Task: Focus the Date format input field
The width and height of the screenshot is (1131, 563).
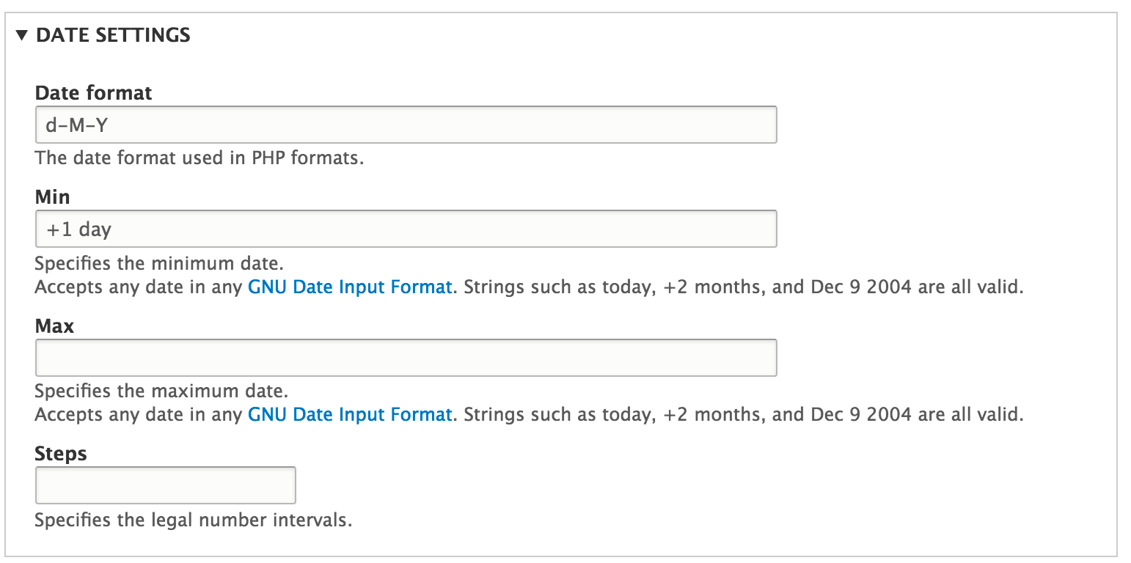Action: pyautogui.click(x=406, y=125)
